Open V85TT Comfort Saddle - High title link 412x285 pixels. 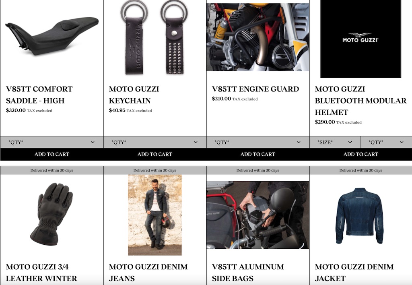(x=39, y=95)
